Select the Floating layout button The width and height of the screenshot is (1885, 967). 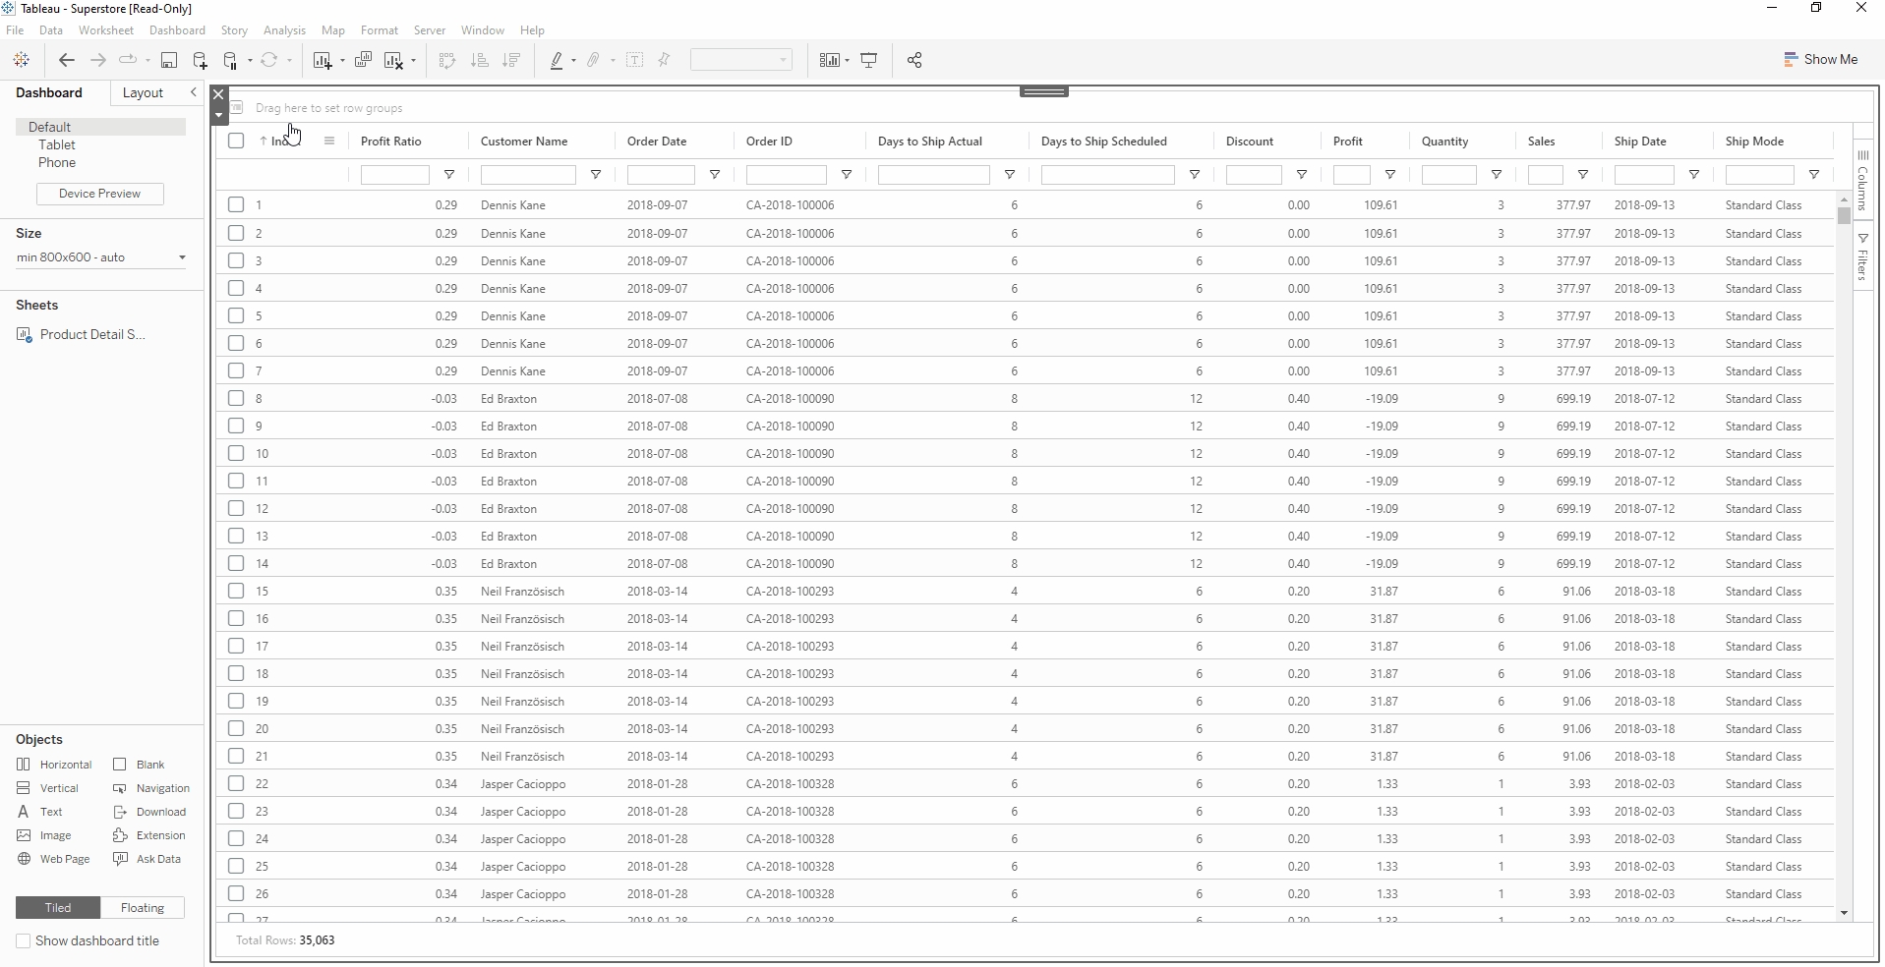click(x=143, y=908)
